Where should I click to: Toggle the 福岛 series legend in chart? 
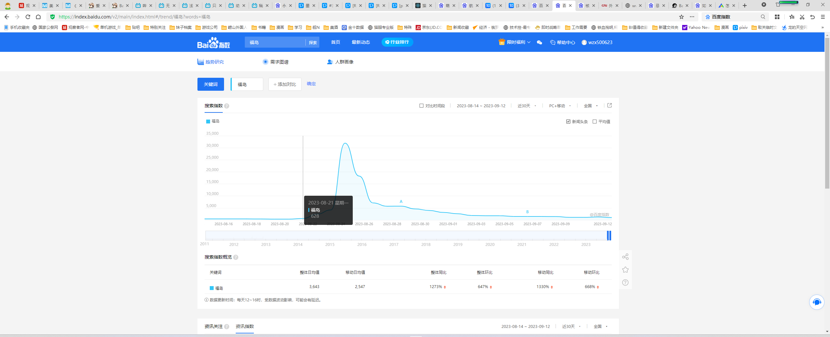click(213, 122)
